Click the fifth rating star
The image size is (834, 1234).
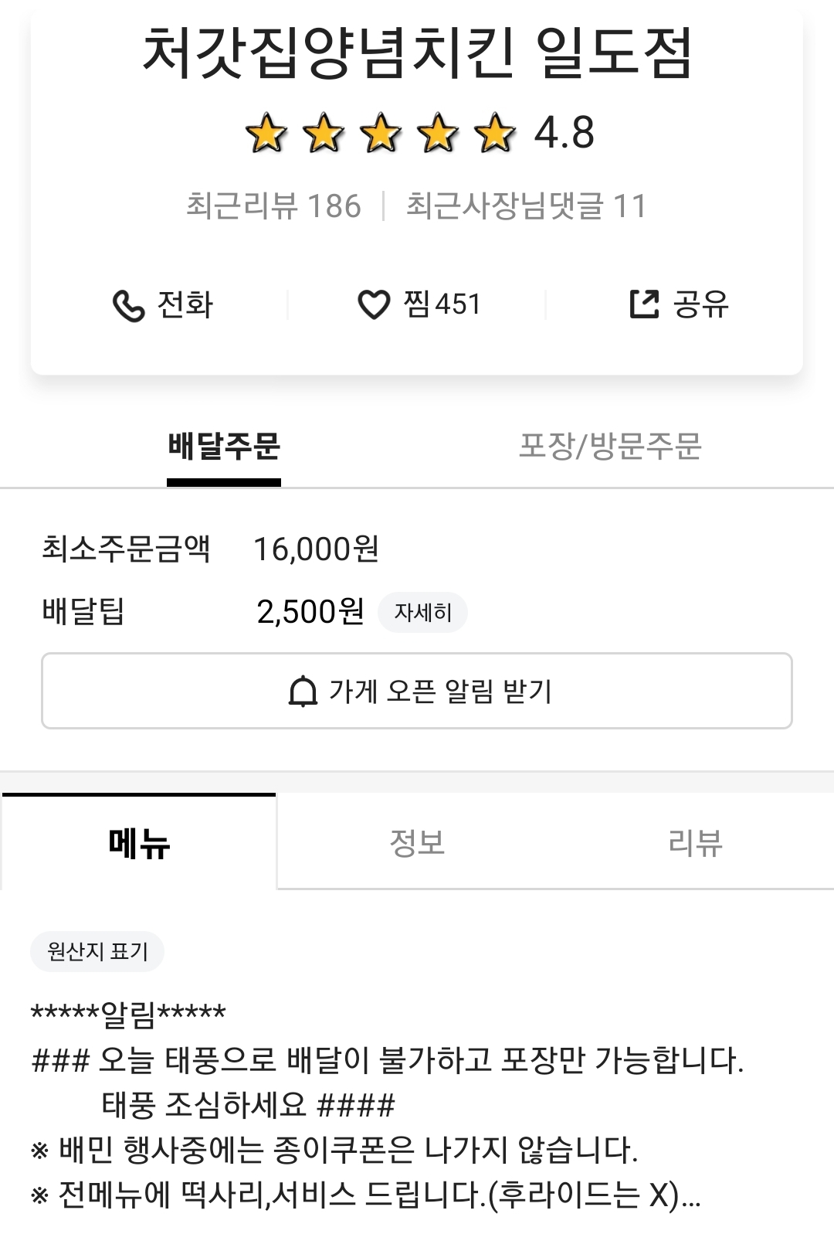point(495,134)
